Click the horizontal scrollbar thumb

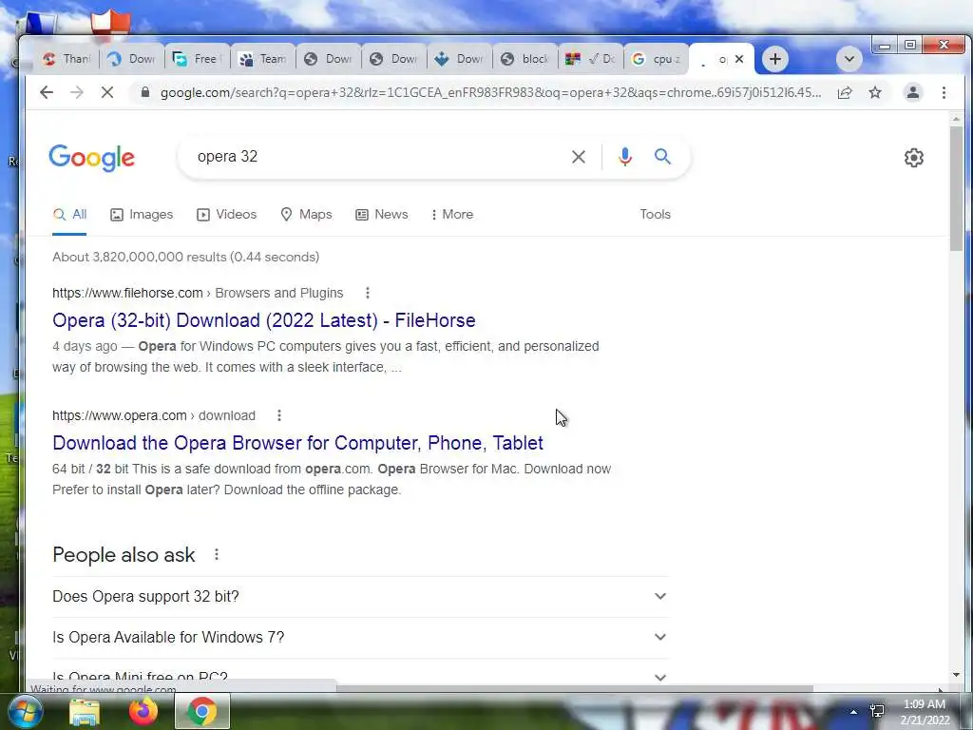[x=575, y=688]
